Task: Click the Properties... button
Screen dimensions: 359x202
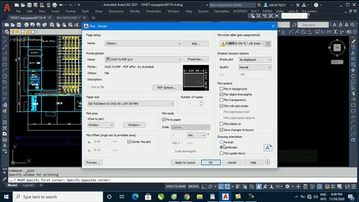Action: coord(196,59)
